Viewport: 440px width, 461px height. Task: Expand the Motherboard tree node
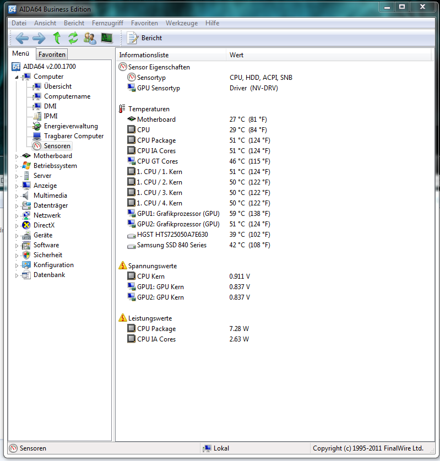point(17,156)
